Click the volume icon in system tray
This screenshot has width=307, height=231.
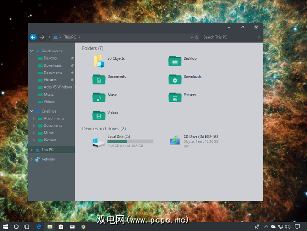(288, 226)
